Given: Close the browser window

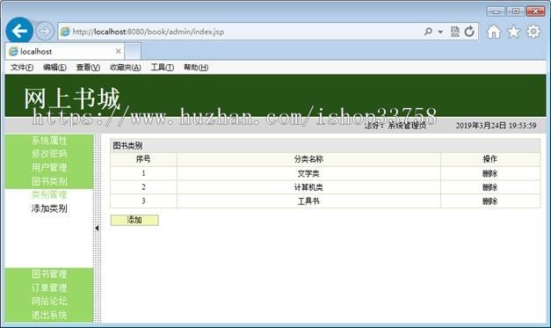Looking at the screenshot, I should tap(535, 11).
